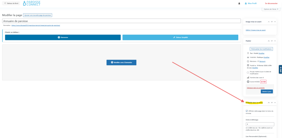Click the notification bell icon

click(239, 3)
